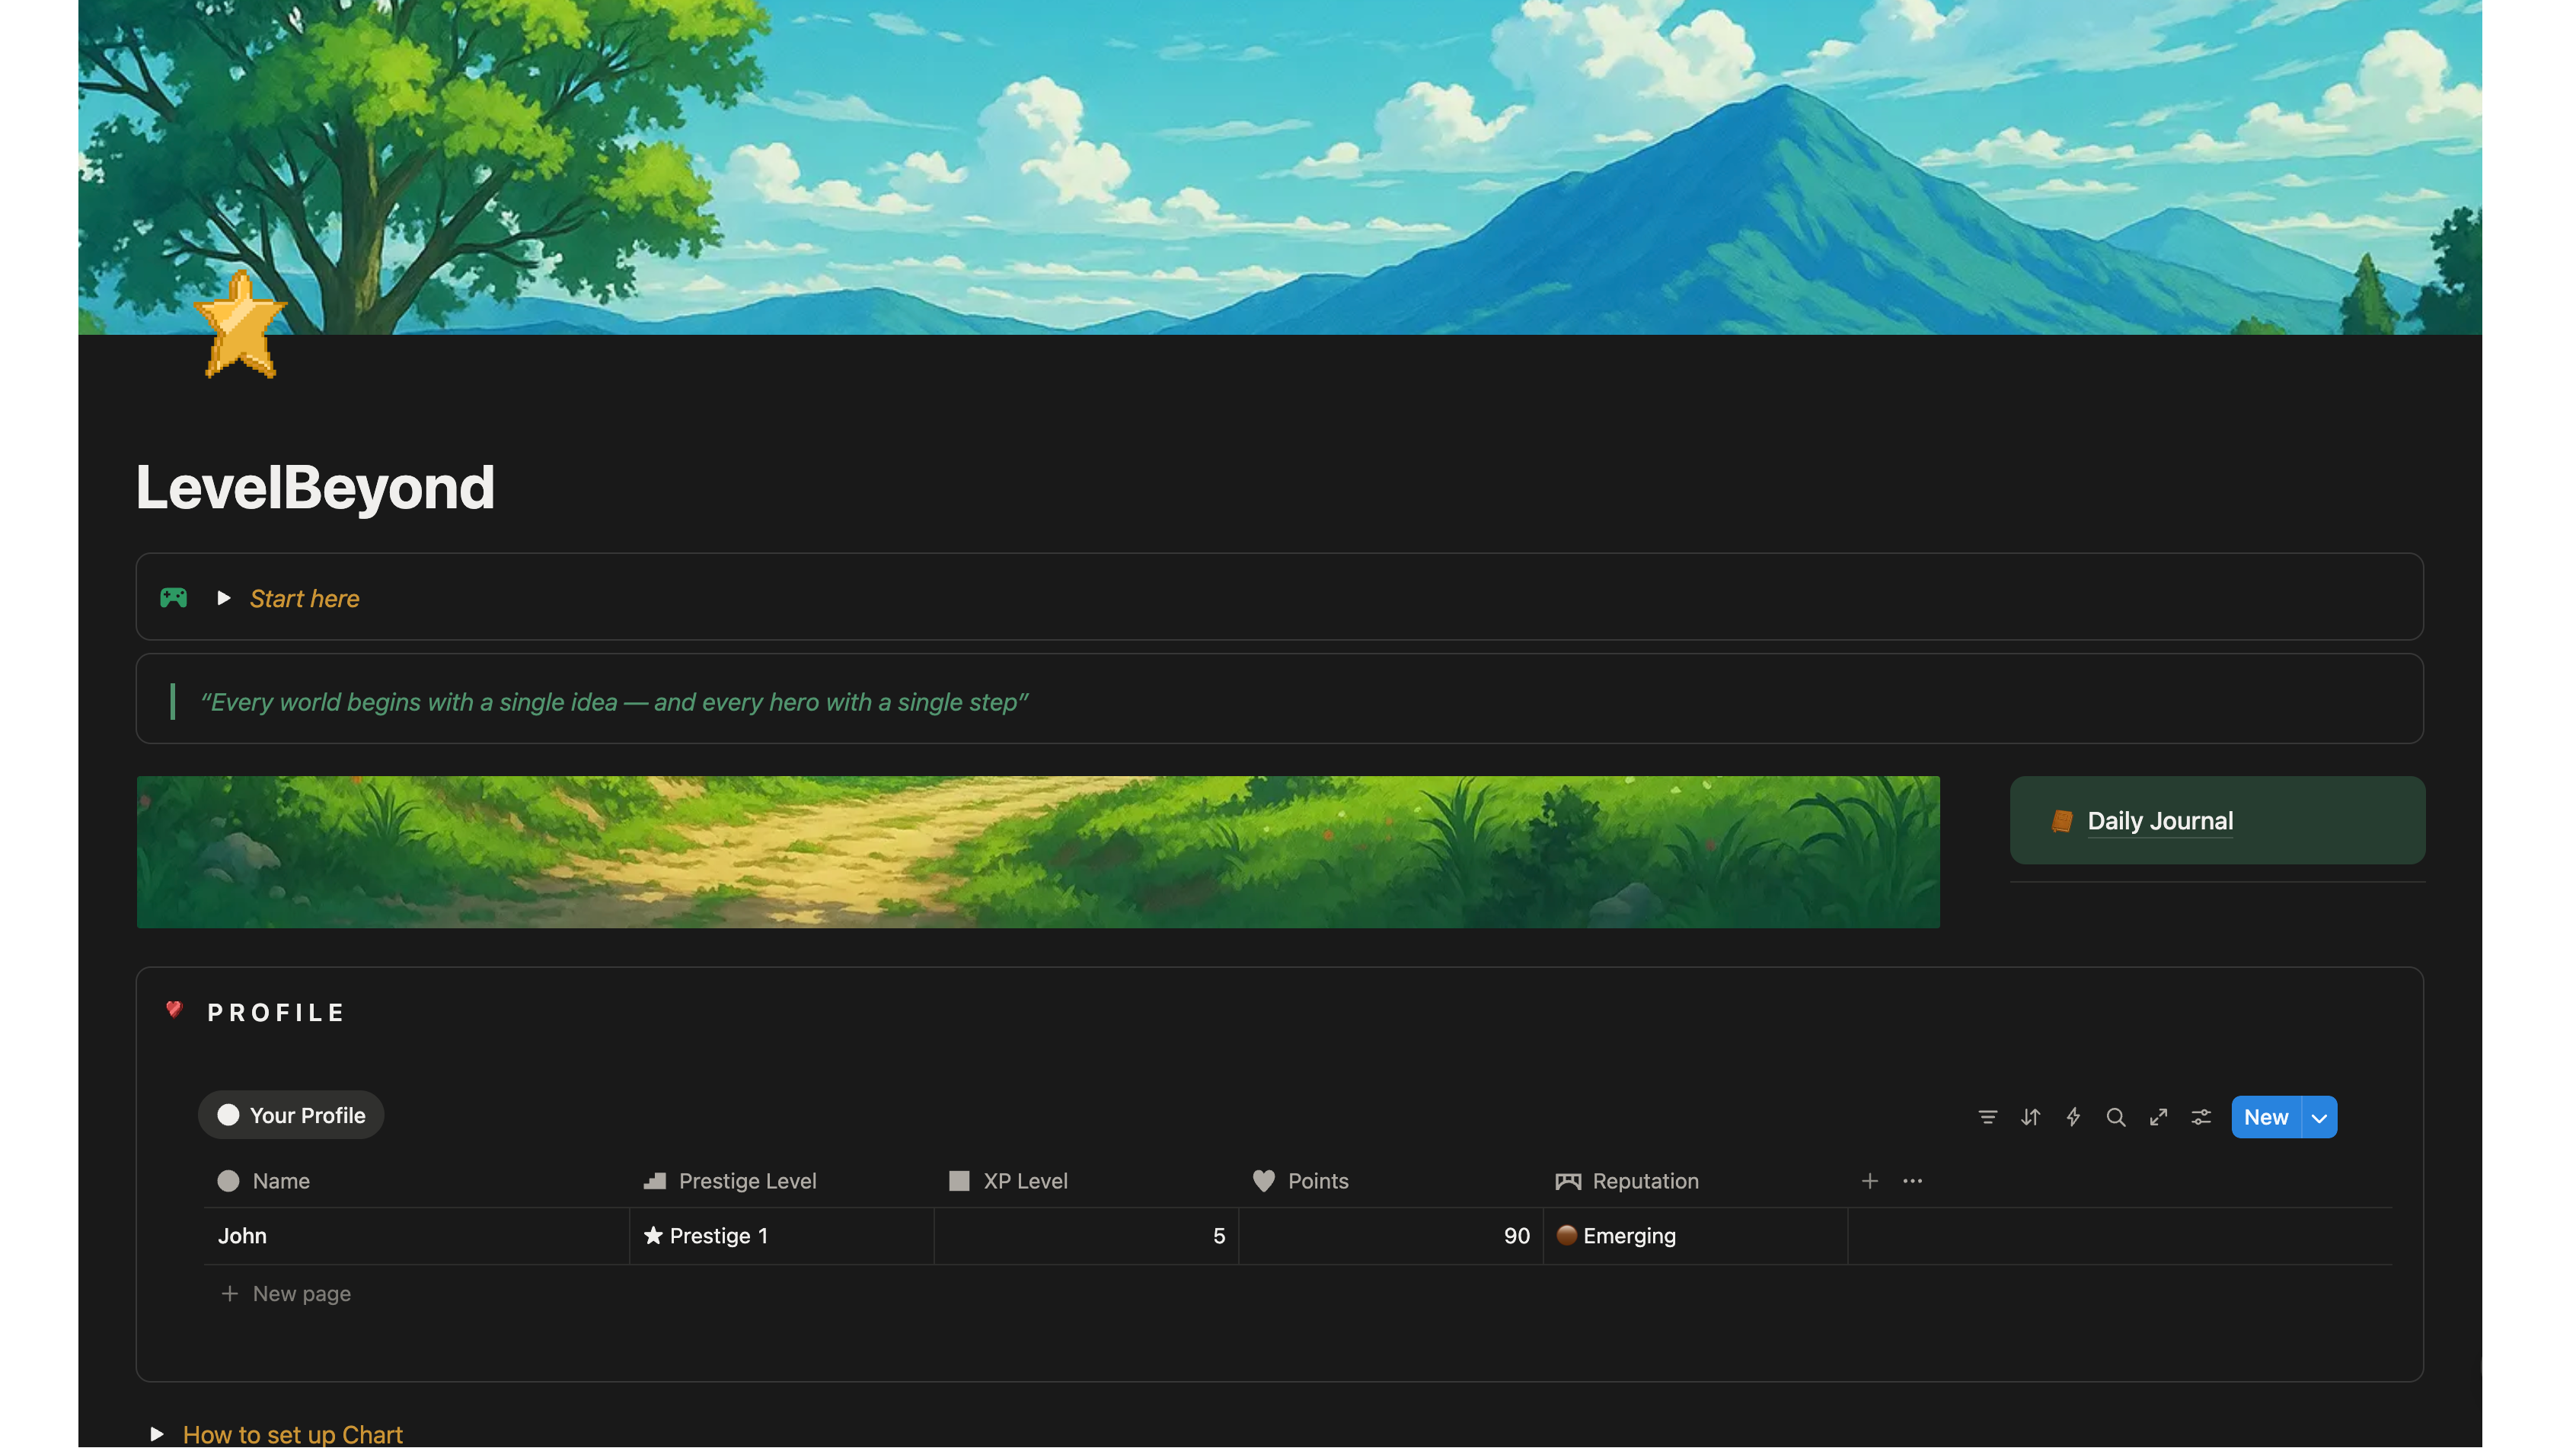Click the plus icon to add property
Image resolution: width=2576 pixels, height=1448 pixels.
[1869, 1181]
